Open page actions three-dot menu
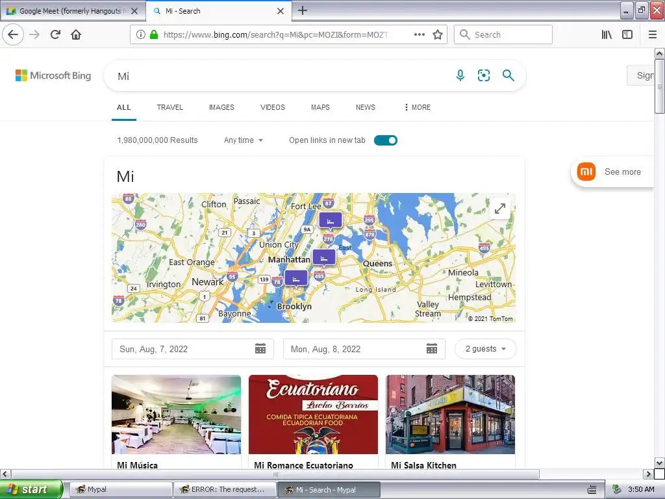 tap(420, 34)
